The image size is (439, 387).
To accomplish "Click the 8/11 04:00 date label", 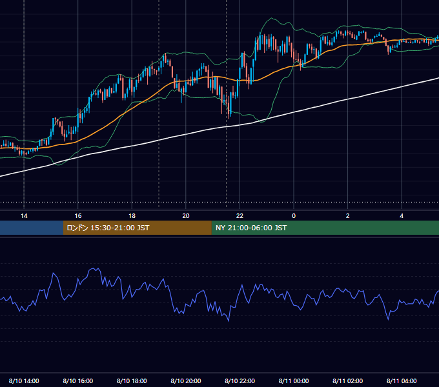I will tap(402, 381).
